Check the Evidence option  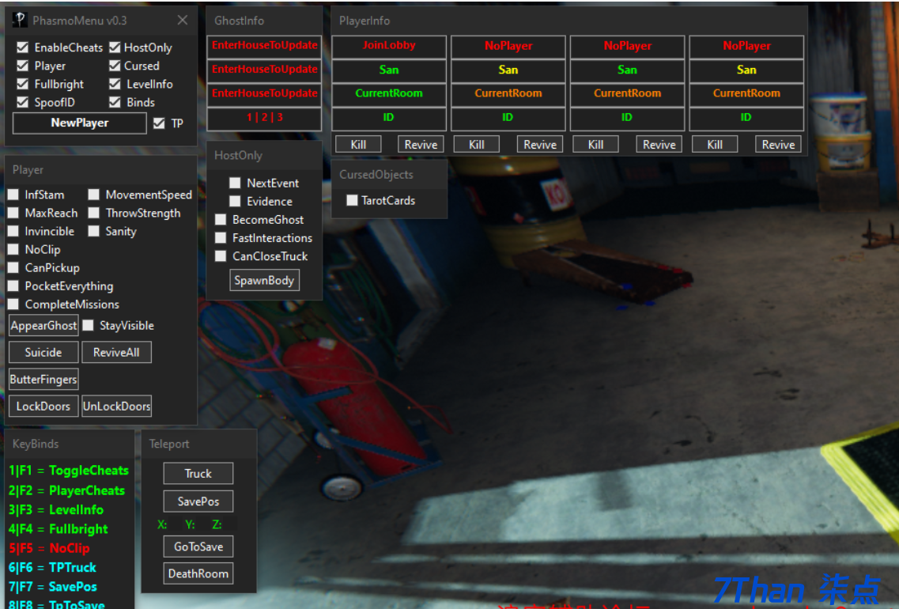tap(235, 201)
